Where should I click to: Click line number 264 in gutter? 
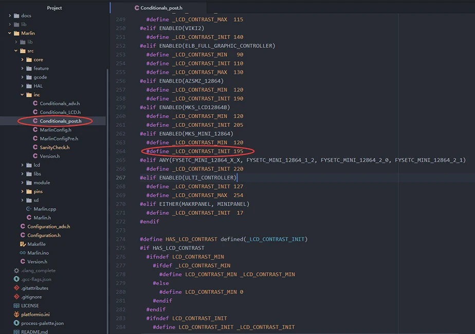(x=121, y=151)
